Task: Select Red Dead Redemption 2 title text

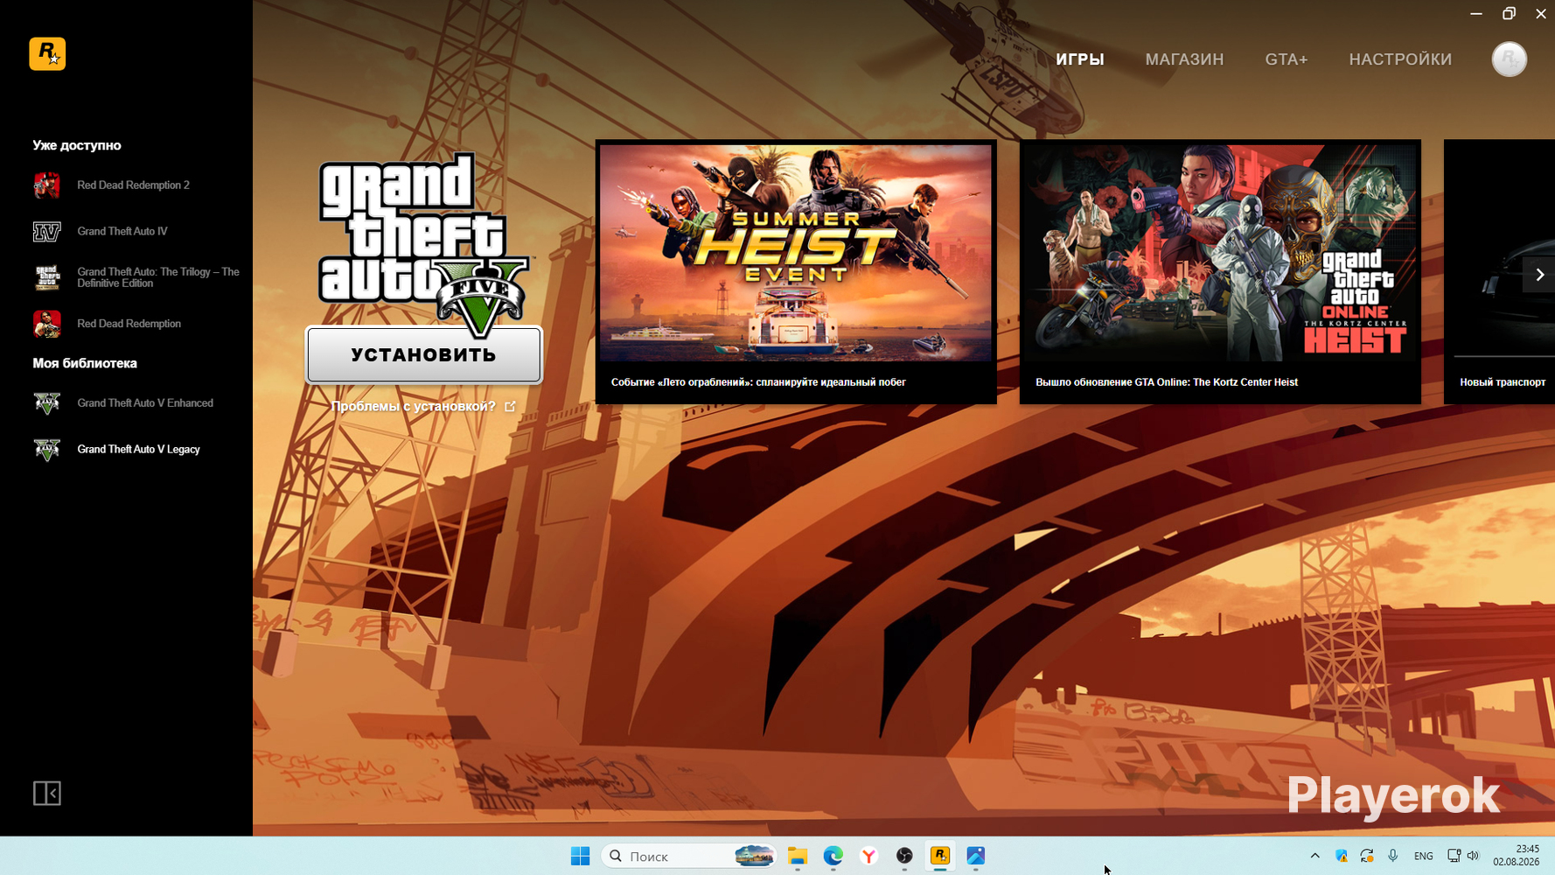Action: tap(133, 185)
